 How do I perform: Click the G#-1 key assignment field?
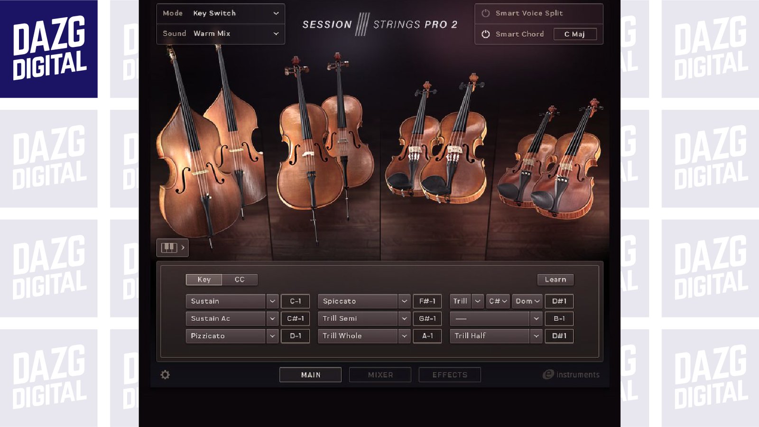coord(427,318)
